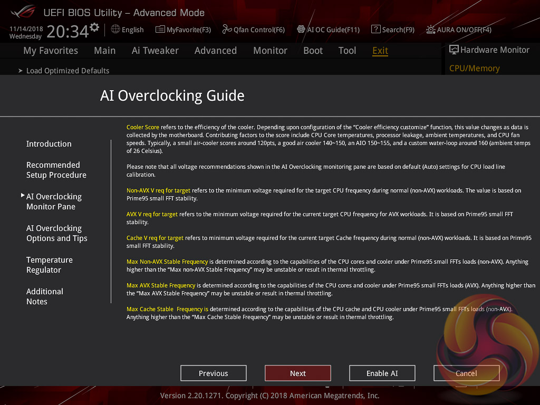Screen dimensions: 540x405
Task: Switch to Main tab
Action: point(105,51)
